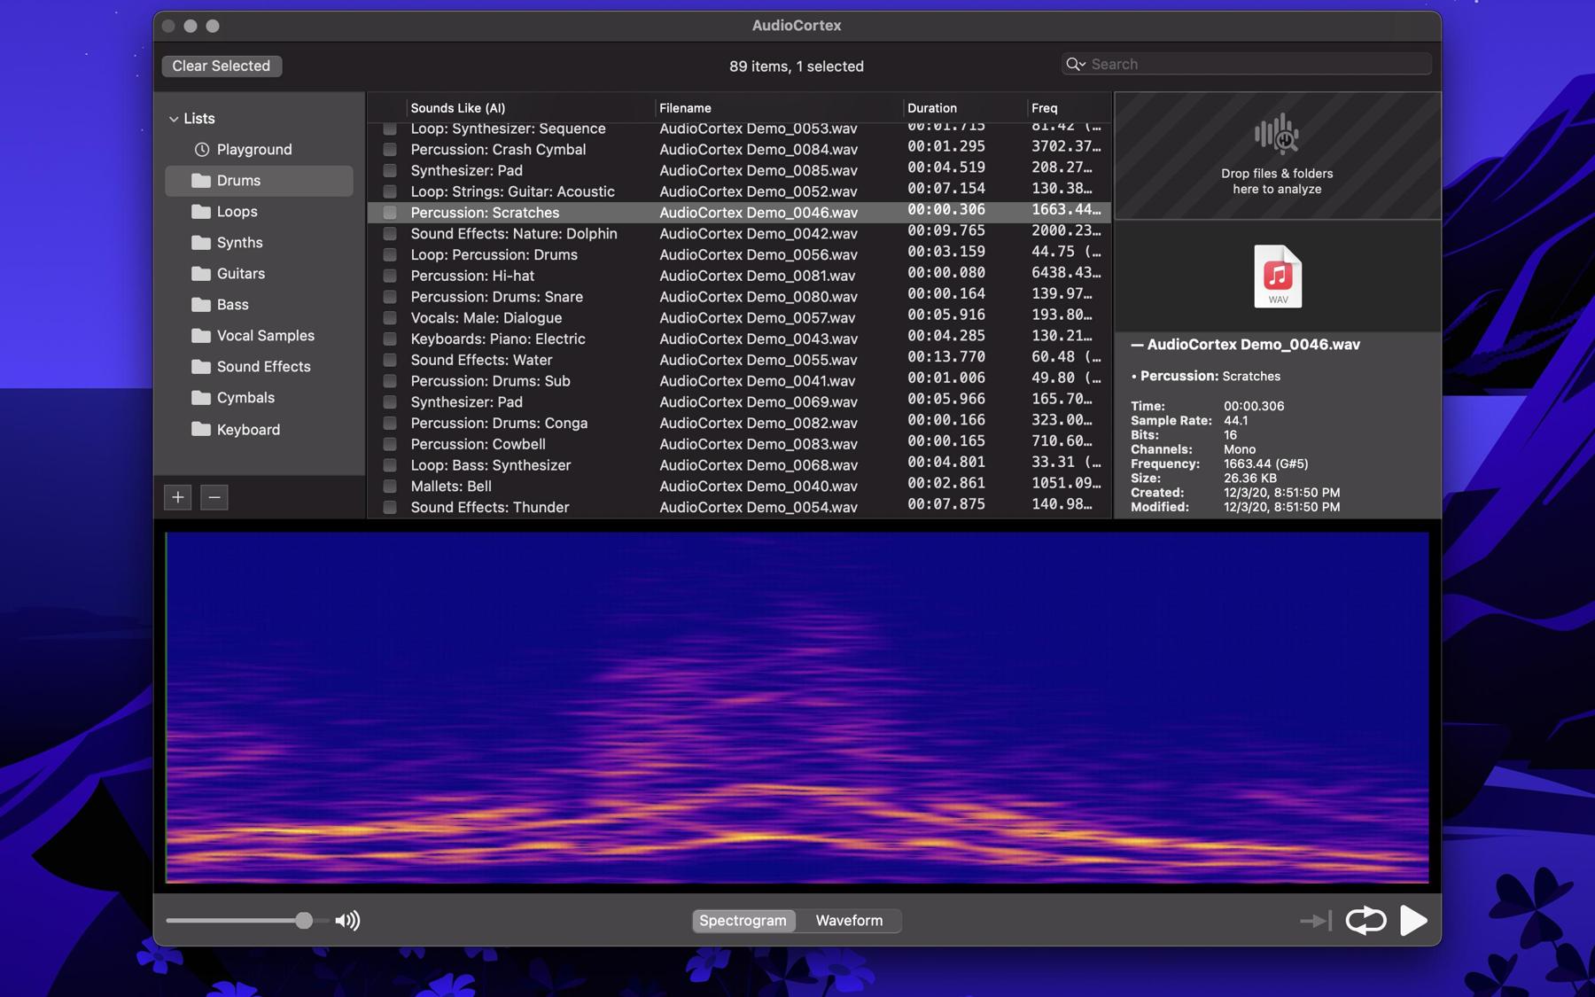1595x997 pixels.
Task: Click the remove list minus button
Action: 214,497
